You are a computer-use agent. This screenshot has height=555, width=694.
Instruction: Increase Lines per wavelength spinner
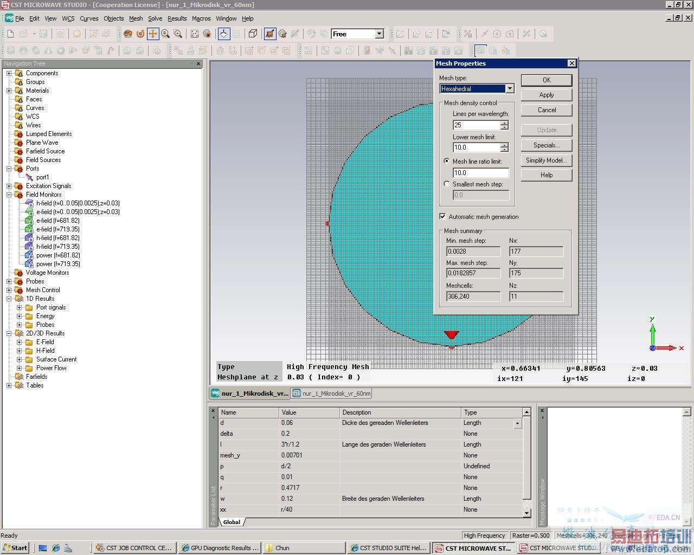[x=504, y=122]
